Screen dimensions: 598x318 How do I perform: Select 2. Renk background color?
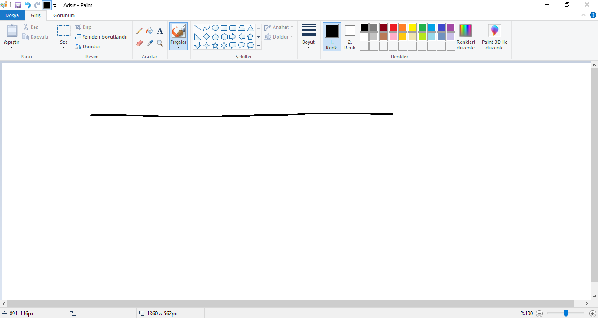pos(350,37)
